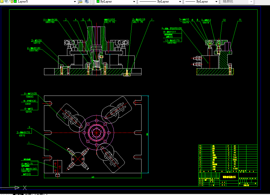Viewport: 270px width, 195px height.
Task: Click the green Layer5 color swatch
Action: pyautogui.click(x=15, y=2)
